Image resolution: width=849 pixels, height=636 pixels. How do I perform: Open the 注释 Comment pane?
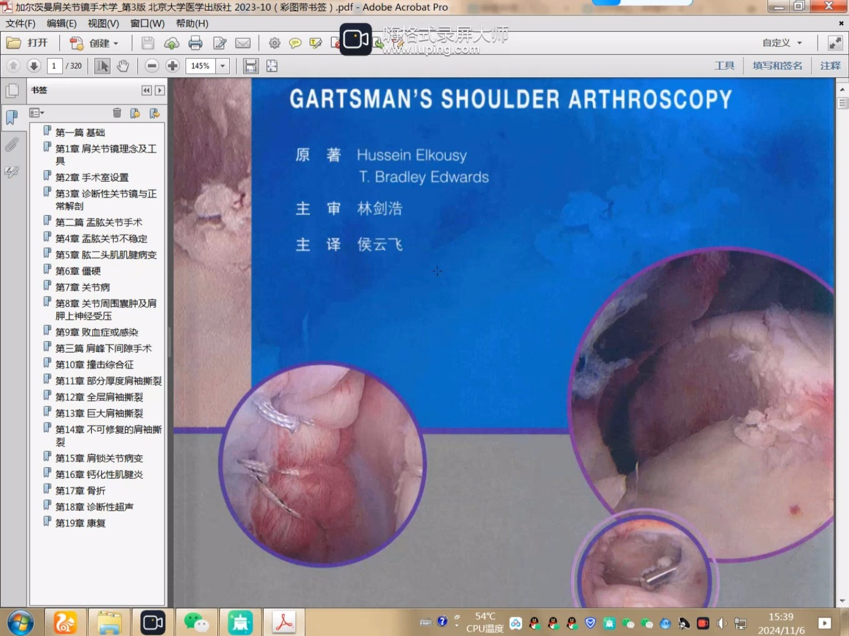[x=830, y=66]
